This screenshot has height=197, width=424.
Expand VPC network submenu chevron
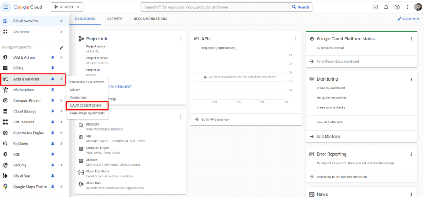coord(61,122)
